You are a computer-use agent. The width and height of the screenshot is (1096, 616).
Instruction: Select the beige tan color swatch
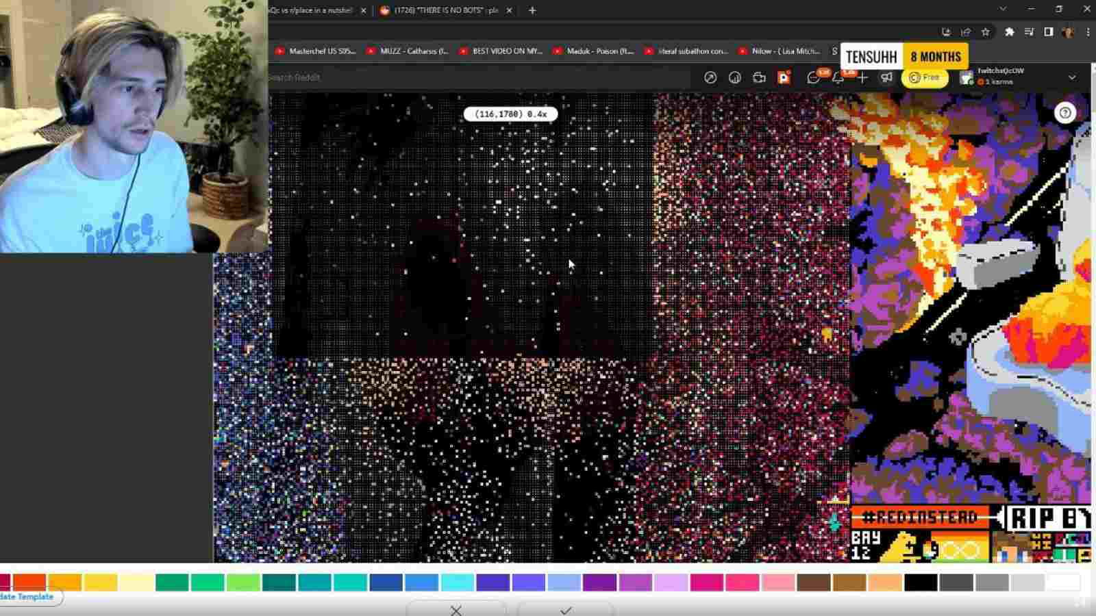[x=884, y=582]
